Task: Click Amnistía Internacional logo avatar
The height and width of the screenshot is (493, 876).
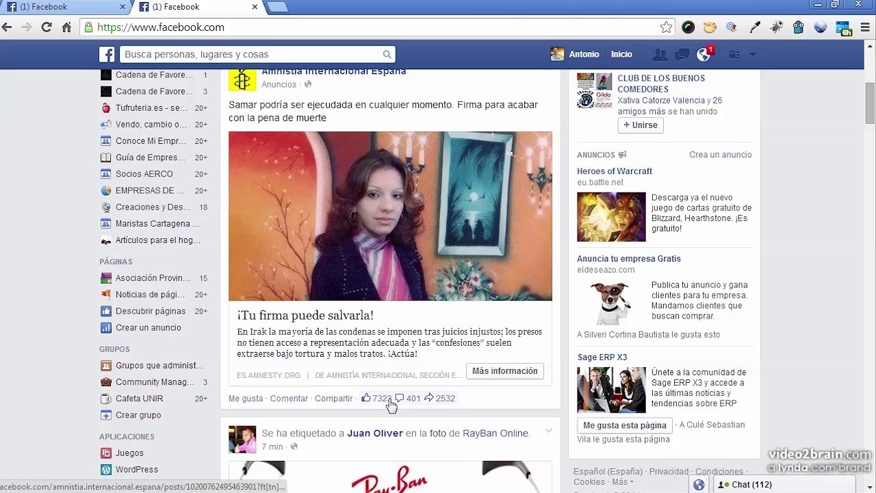Action: [x=242, y=79]
